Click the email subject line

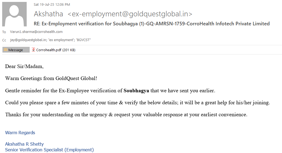(152, 24)
